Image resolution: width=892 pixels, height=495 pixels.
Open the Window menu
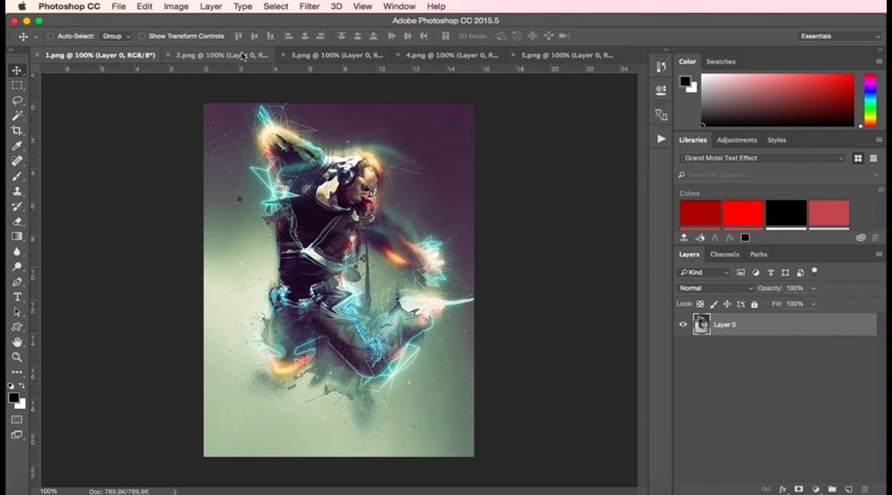pyautogui.click(x=399, y=7)
